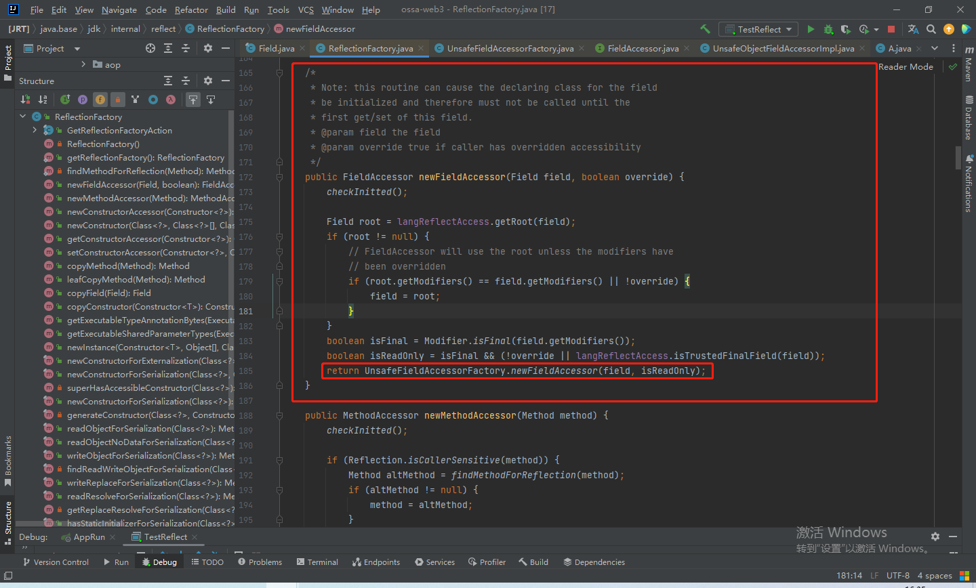Select copyField(Field): Field in Structure
The image size is (976, 588).
108,293
